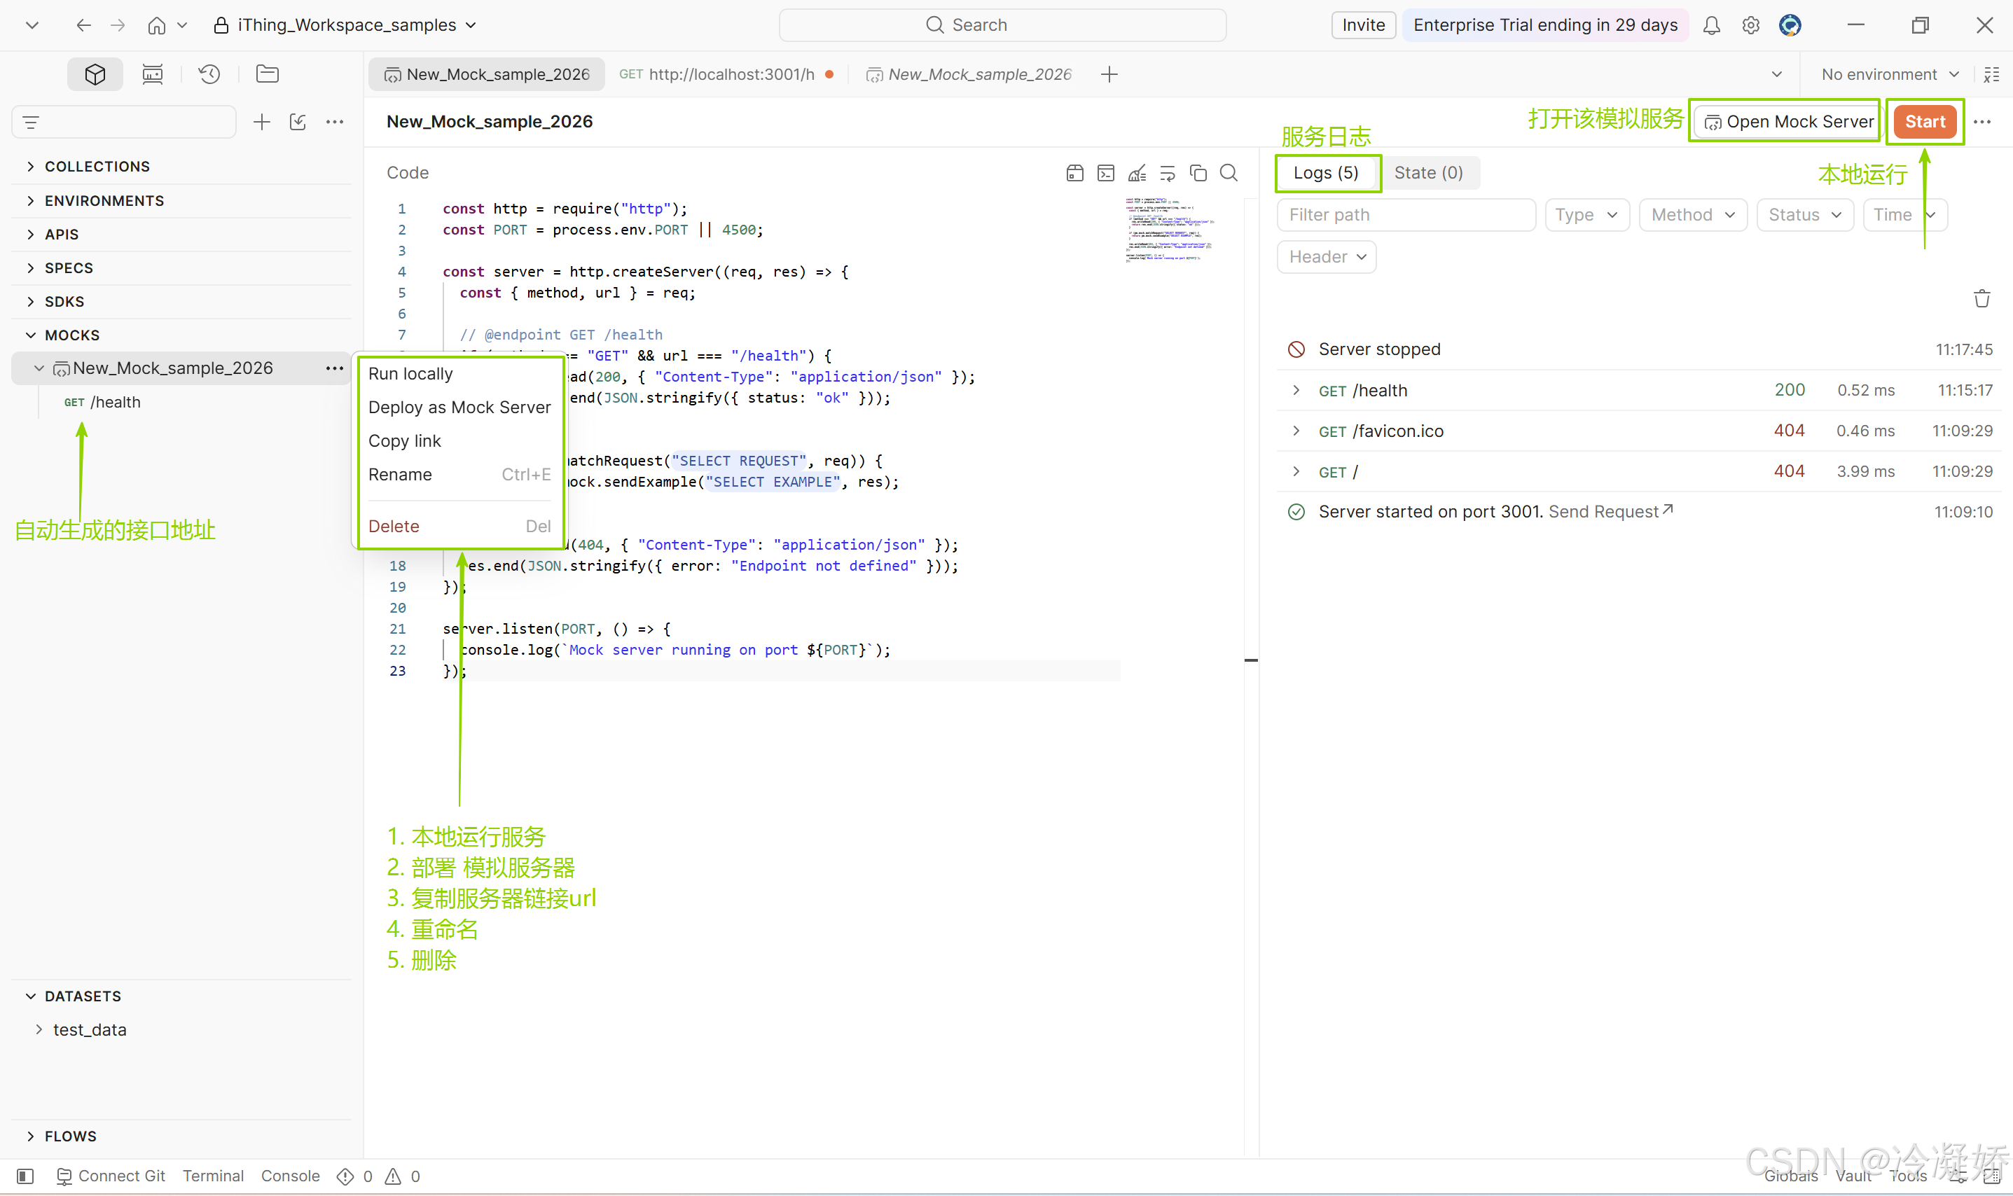Viewport: 2013px width, 1196px height.
Task: Copy code with the copy icon
Action: point(1199,173)
